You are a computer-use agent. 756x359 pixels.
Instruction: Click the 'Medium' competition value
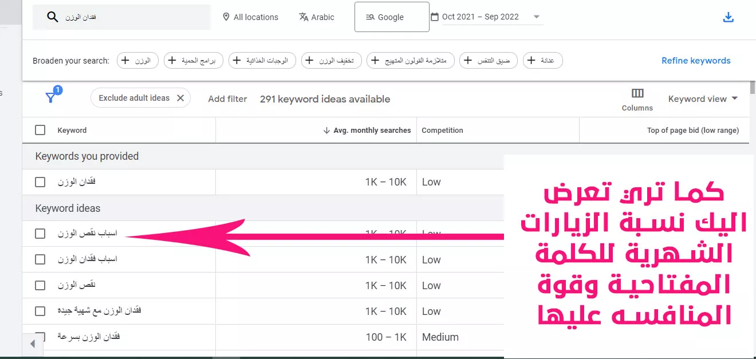440,337
